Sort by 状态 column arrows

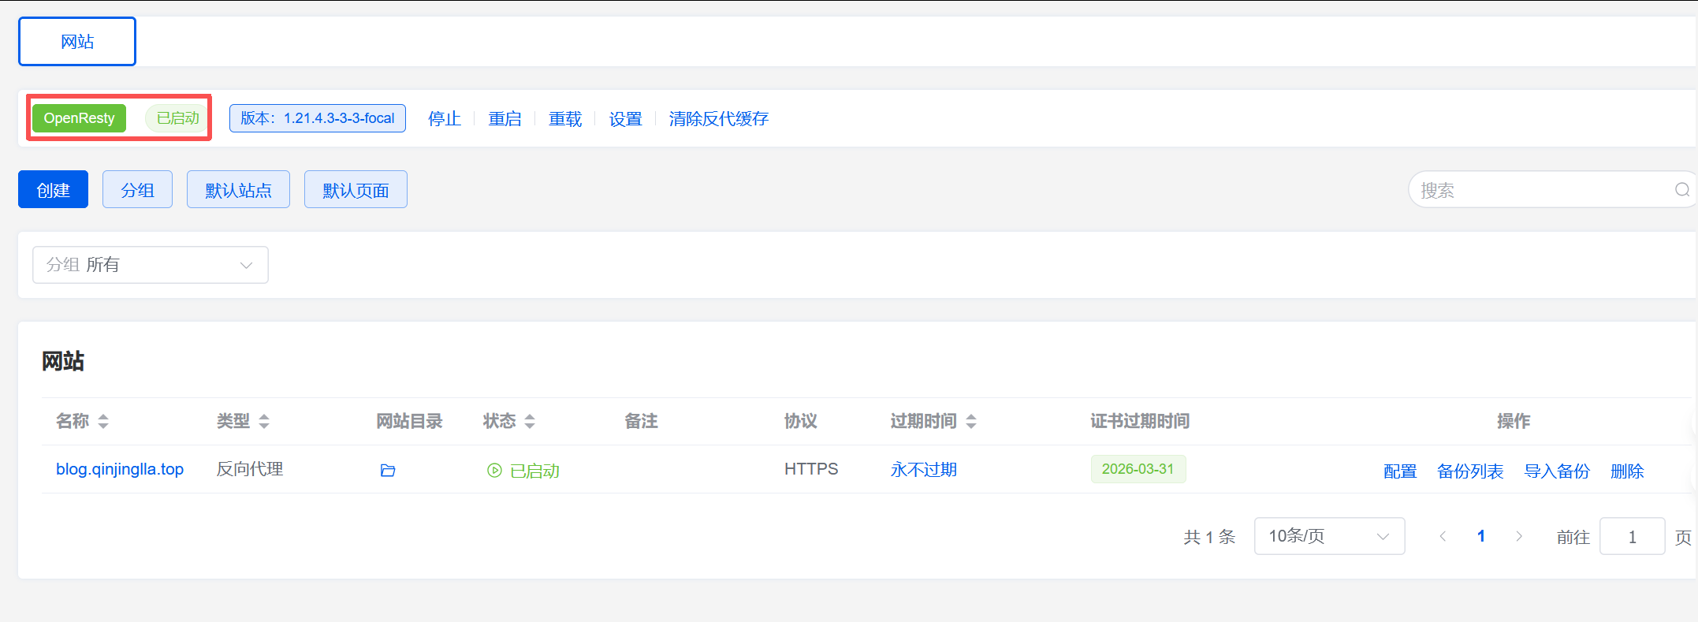pyautogui.click(x=530, y=422)
